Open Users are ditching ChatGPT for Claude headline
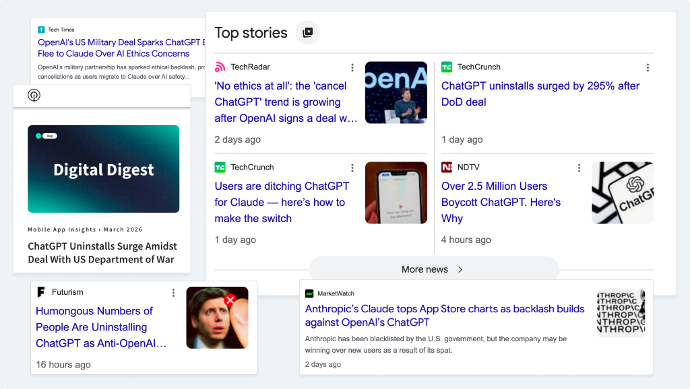The height and width of the screenshot is (389, 690). pyautogui.click(x=282, y=202)
